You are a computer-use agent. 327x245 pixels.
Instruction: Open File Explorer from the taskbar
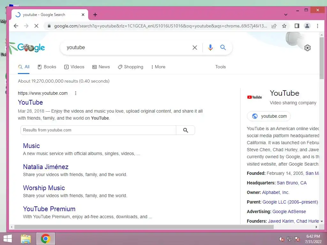26,239
